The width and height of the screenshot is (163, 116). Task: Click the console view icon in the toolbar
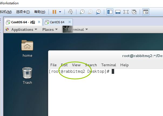point(146,12)
